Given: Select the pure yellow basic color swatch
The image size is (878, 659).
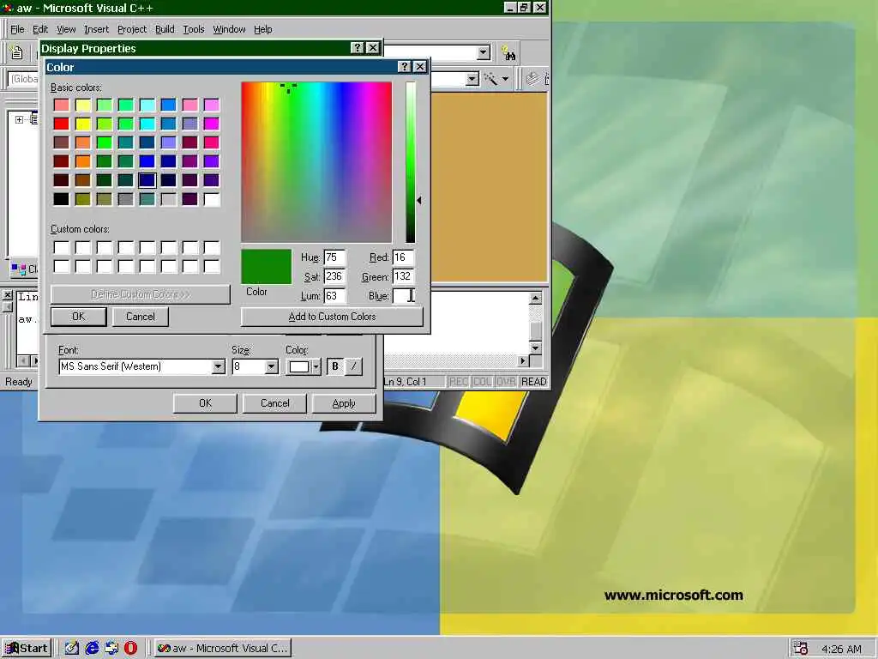Looking at the screenshot, I should [83, 124].
